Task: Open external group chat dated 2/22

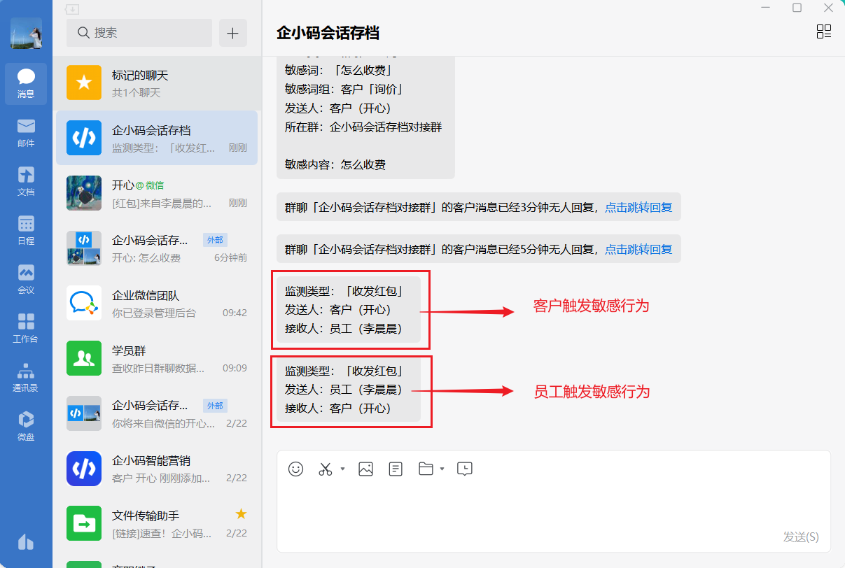Action: [x=157, y=413]
